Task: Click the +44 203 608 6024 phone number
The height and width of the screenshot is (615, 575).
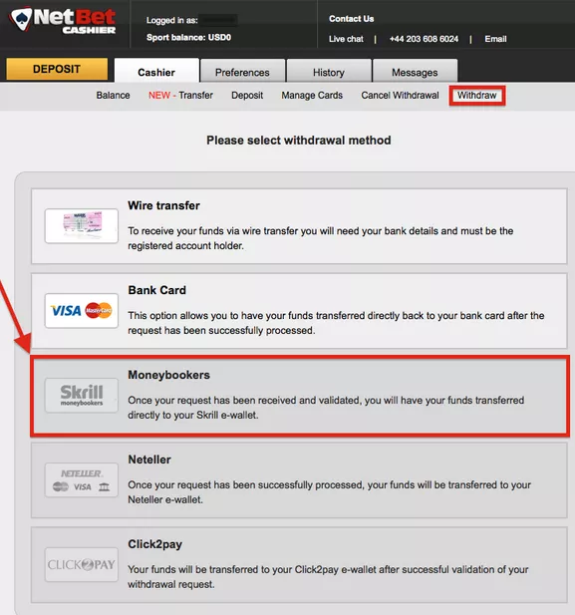Action: coord(424,39)
